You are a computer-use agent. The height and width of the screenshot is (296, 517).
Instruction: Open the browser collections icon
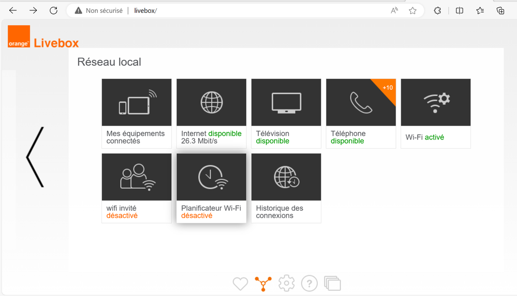point(500,10)
